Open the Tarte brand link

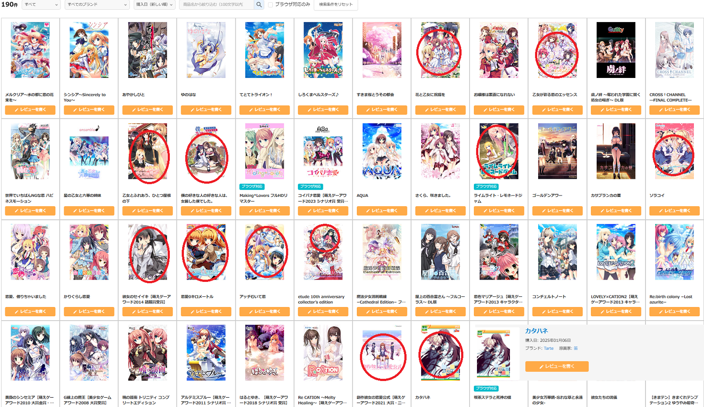549,348
